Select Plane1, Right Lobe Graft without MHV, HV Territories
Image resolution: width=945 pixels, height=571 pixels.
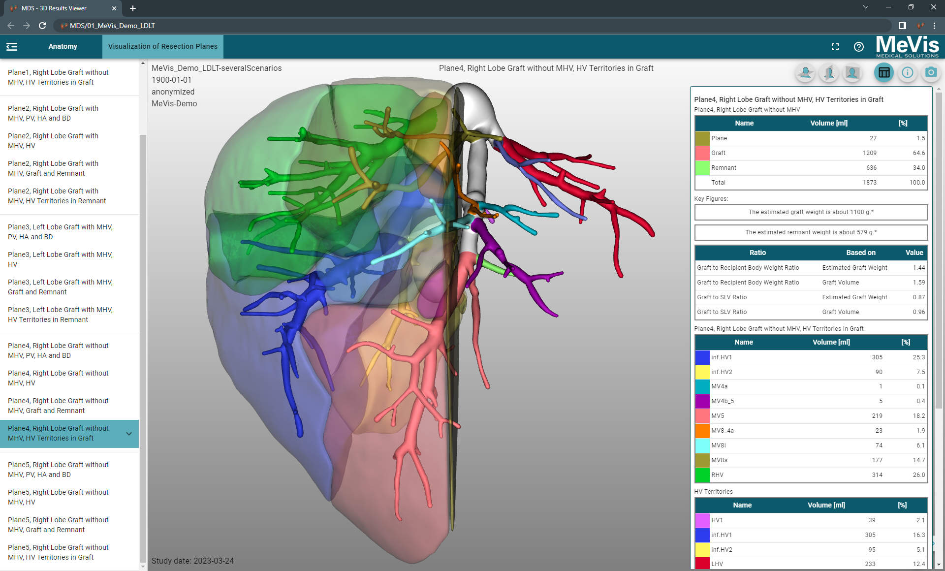point(69,77)
